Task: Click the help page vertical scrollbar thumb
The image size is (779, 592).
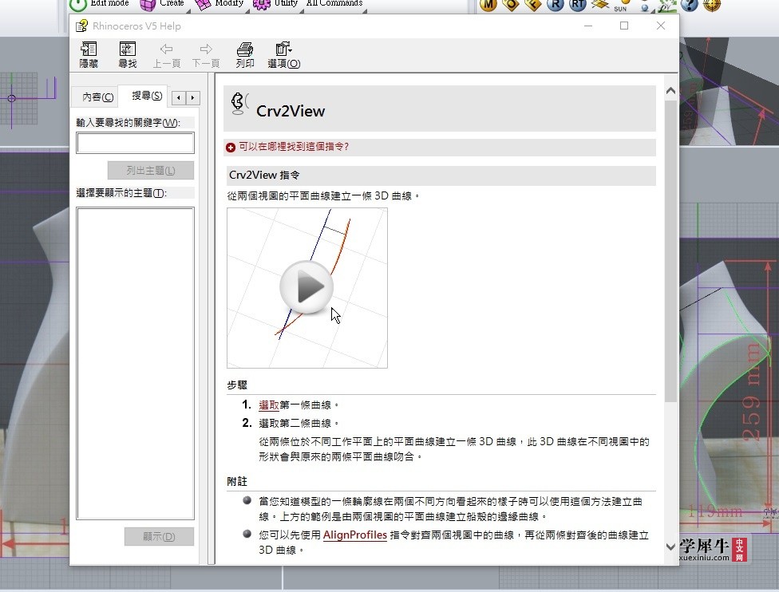Action: (x=670, y=251)
